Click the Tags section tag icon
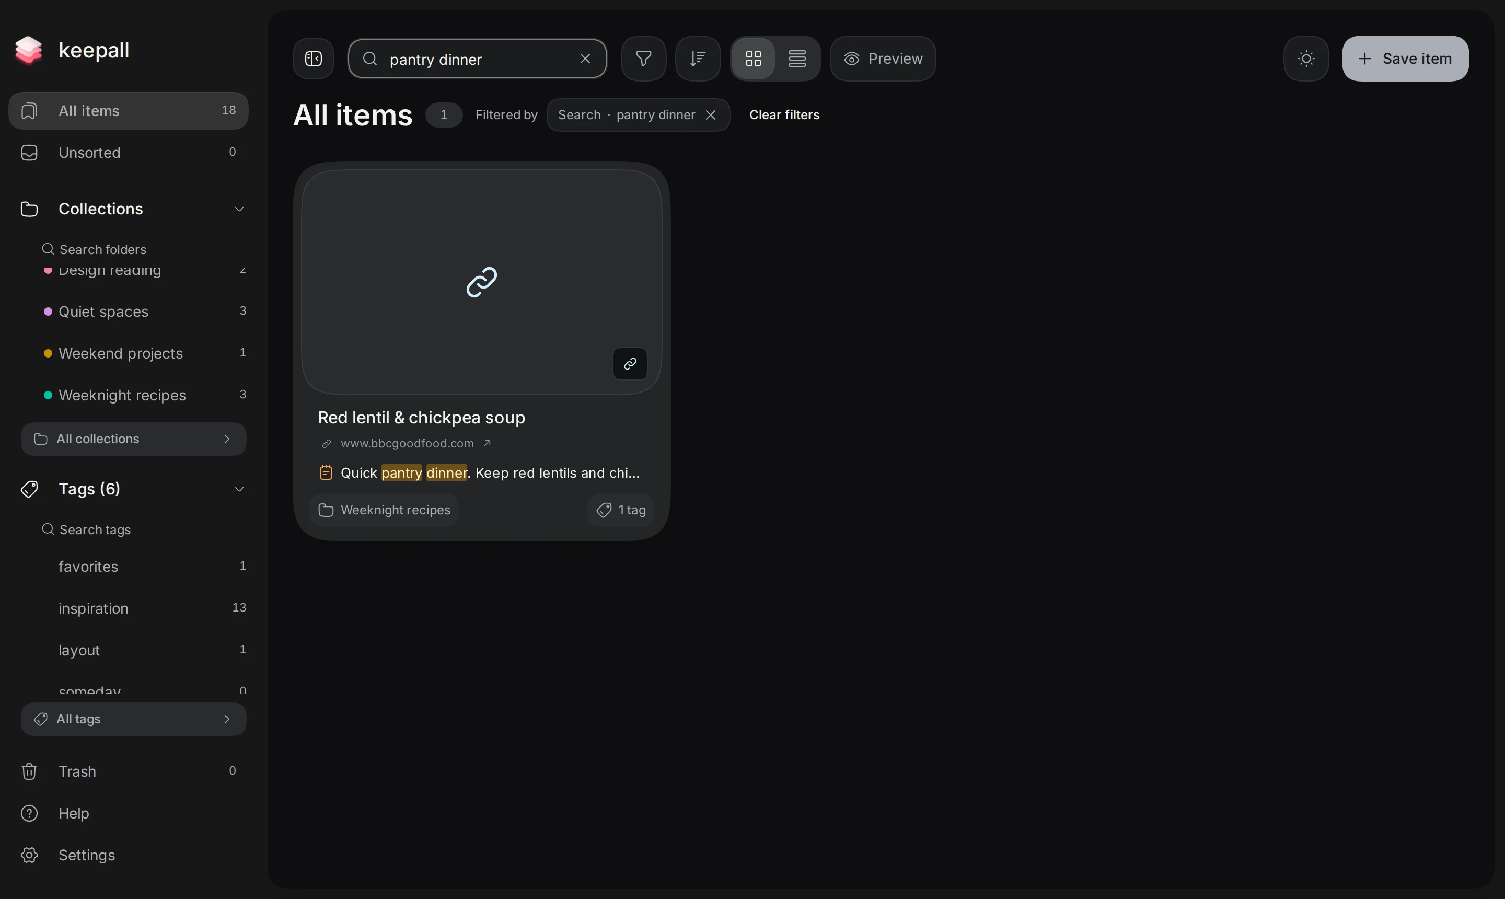Image resolution: width=1505 pixels, height=899 pixels. point(29,489)
